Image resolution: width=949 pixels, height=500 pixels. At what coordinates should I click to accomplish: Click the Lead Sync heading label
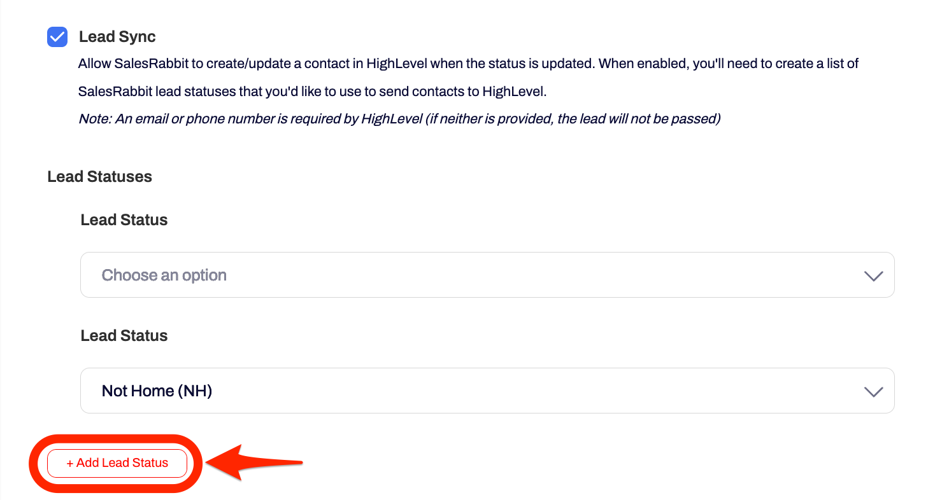(x=117, y=36)
